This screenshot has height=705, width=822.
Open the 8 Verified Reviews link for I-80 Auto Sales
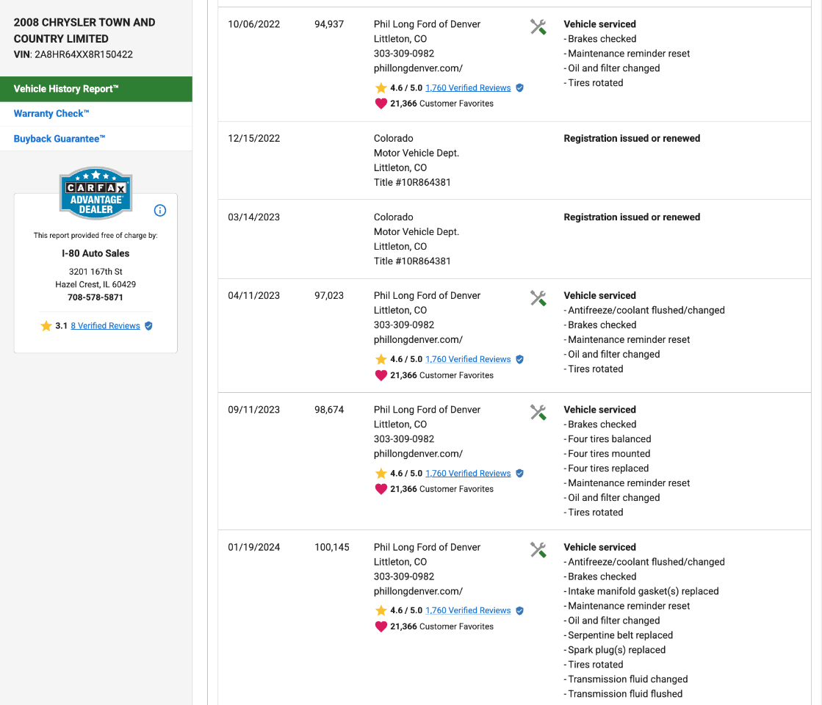pyautogui.click(x=105, y=326)
